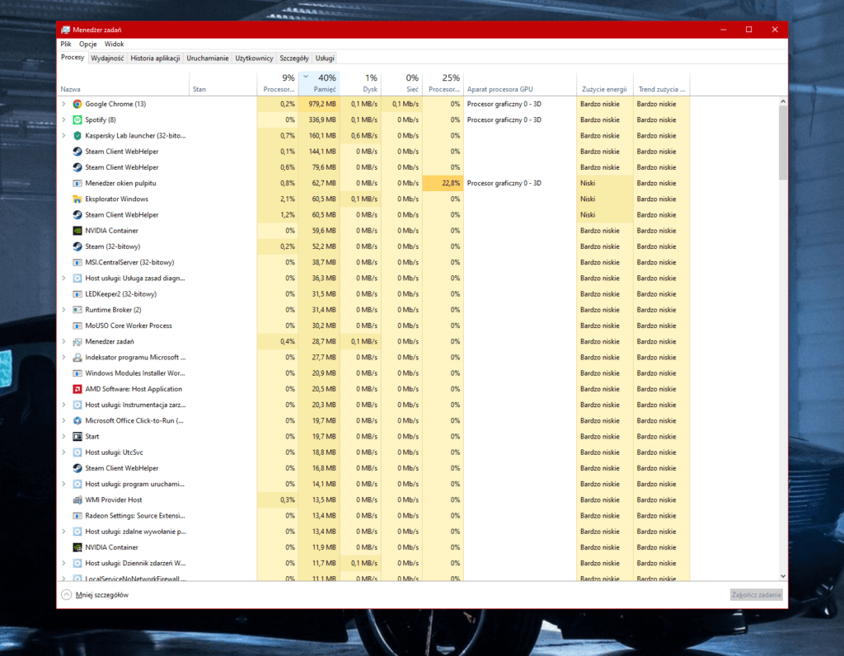The image size is (844, 656).
Task: Click the Host usługi: Dziennik zdarzeń icon
Action: click(77, 563)
